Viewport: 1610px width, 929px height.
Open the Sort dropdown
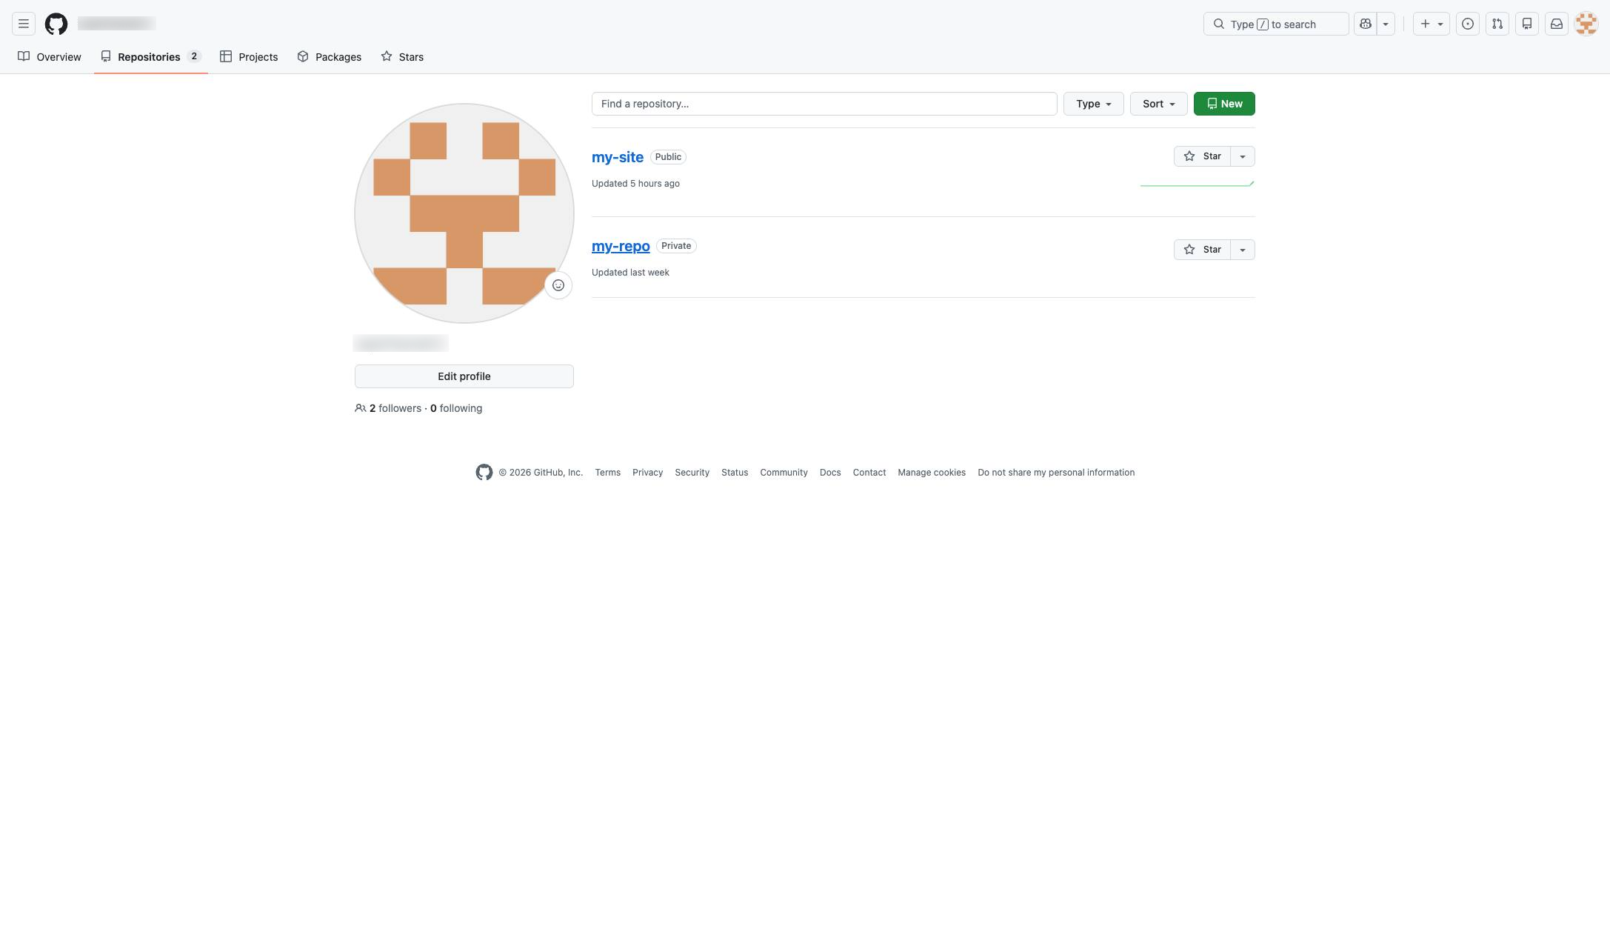tap(1159, 104)
